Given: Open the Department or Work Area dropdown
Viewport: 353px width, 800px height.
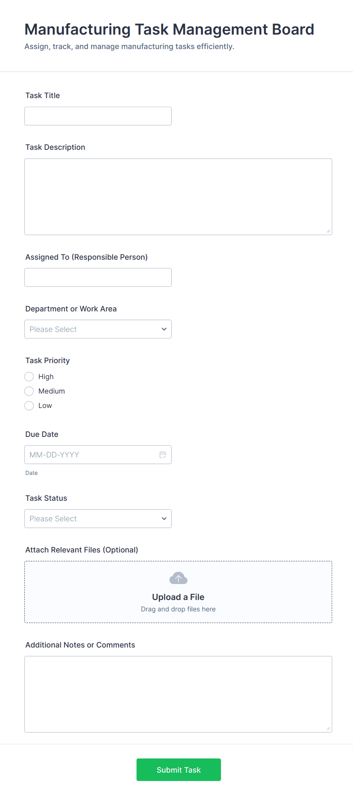Looking at the screenshot, I should click(x=98, y=329).
